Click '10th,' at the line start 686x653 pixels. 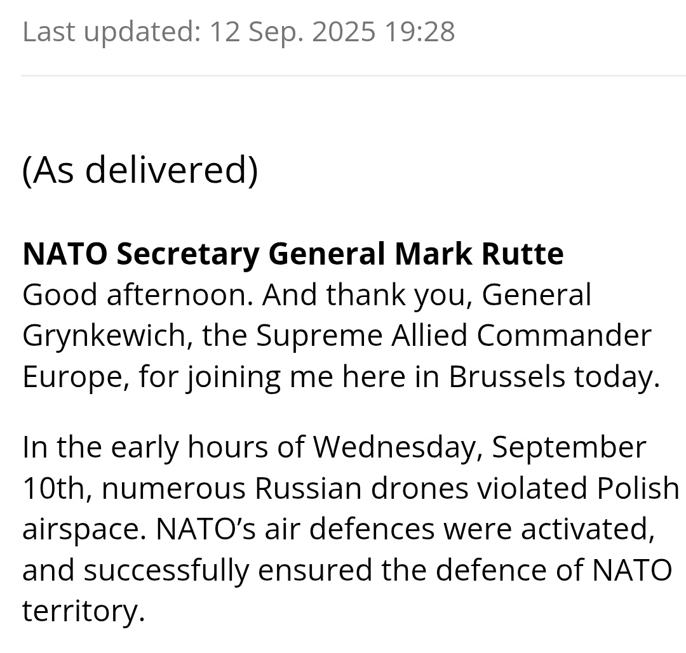click(x=57, y=489)
